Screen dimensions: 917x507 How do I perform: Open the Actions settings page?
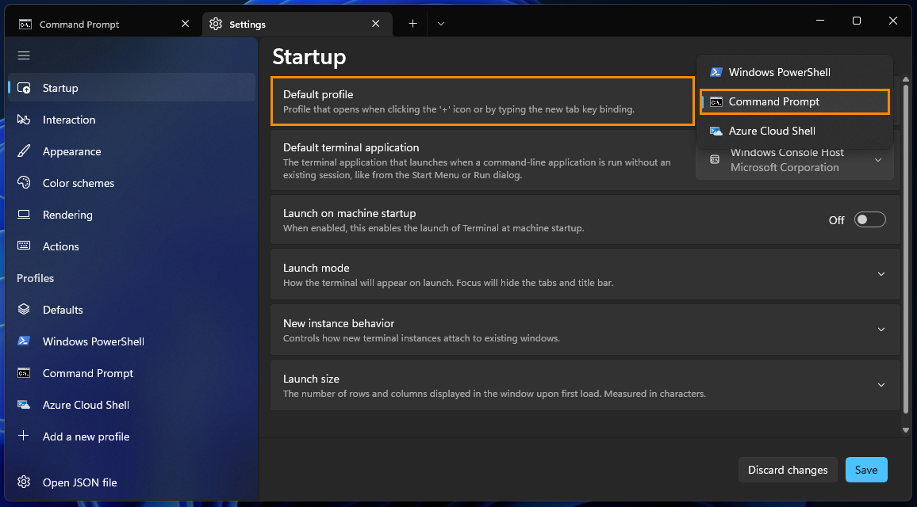point(132,246)
